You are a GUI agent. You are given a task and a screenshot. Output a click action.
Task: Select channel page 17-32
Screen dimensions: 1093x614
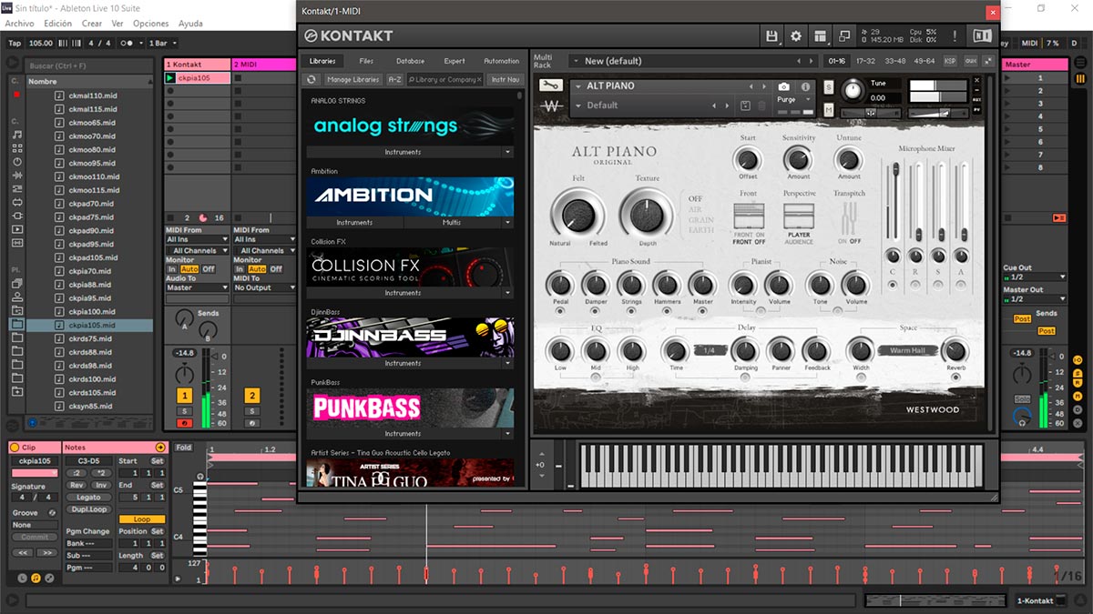[x=865, y=61]
